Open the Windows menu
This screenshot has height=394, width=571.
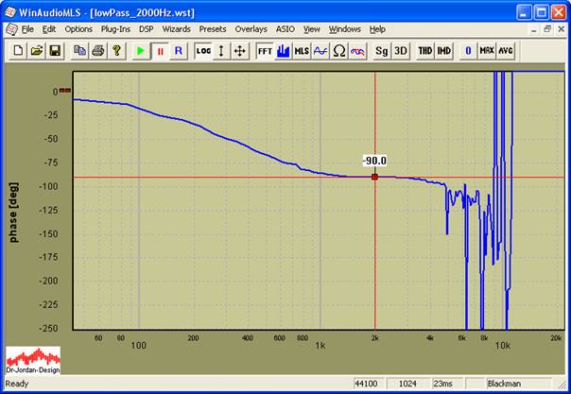click(x=344, y=29)
